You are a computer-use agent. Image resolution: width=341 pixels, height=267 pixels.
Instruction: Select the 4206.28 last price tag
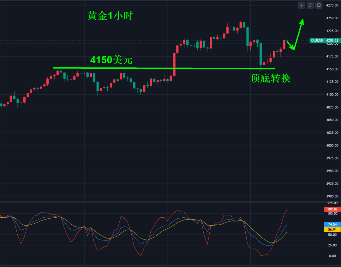coord(332,40)
